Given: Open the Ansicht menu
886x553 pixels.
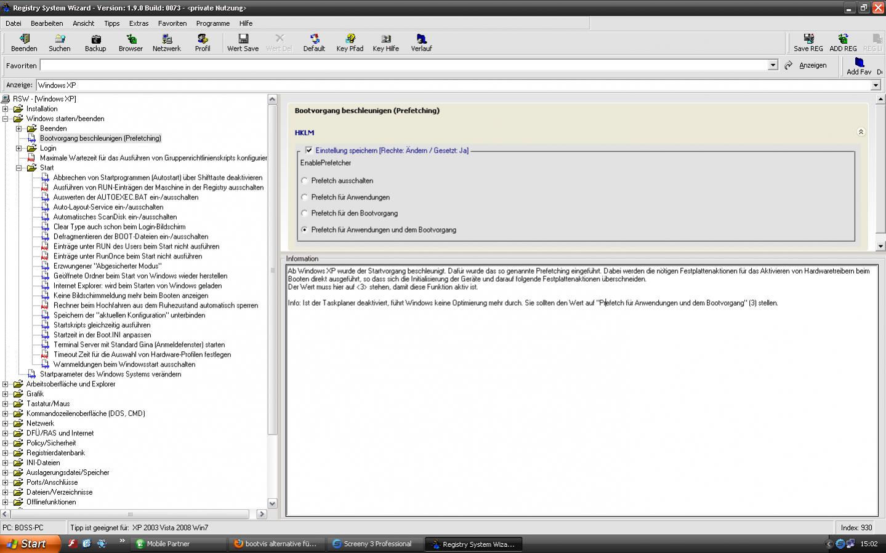Looking at the screenshot, I should pyautogui.click(x=84, y=23).
